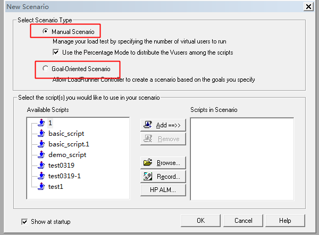
Task: Uncheck the Show at startup checkbox
Action: (24, 222)
